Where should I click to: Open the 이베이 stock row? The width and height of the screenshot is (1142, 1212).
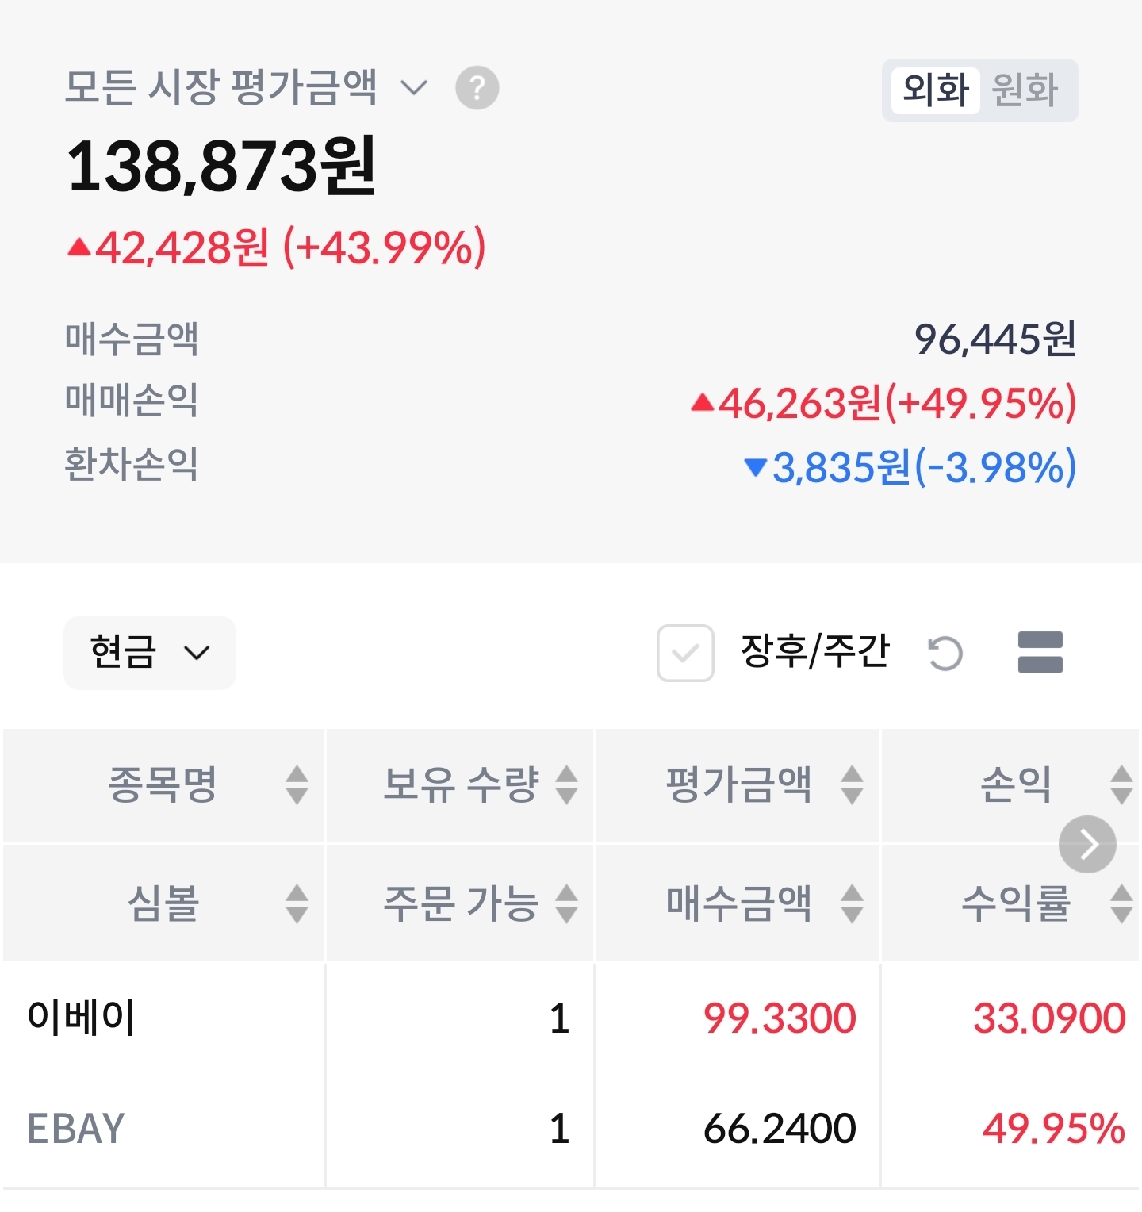[x=571, y=1018]
